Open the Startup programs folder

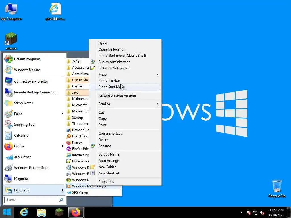(77, 117)
